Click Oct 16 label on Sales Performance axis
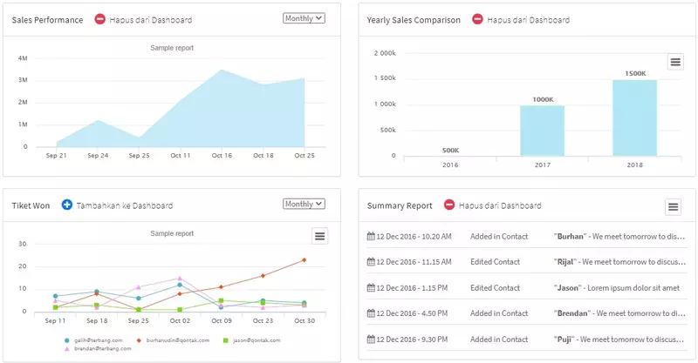Viewport: 698px width, 363px height. (222, 156)
